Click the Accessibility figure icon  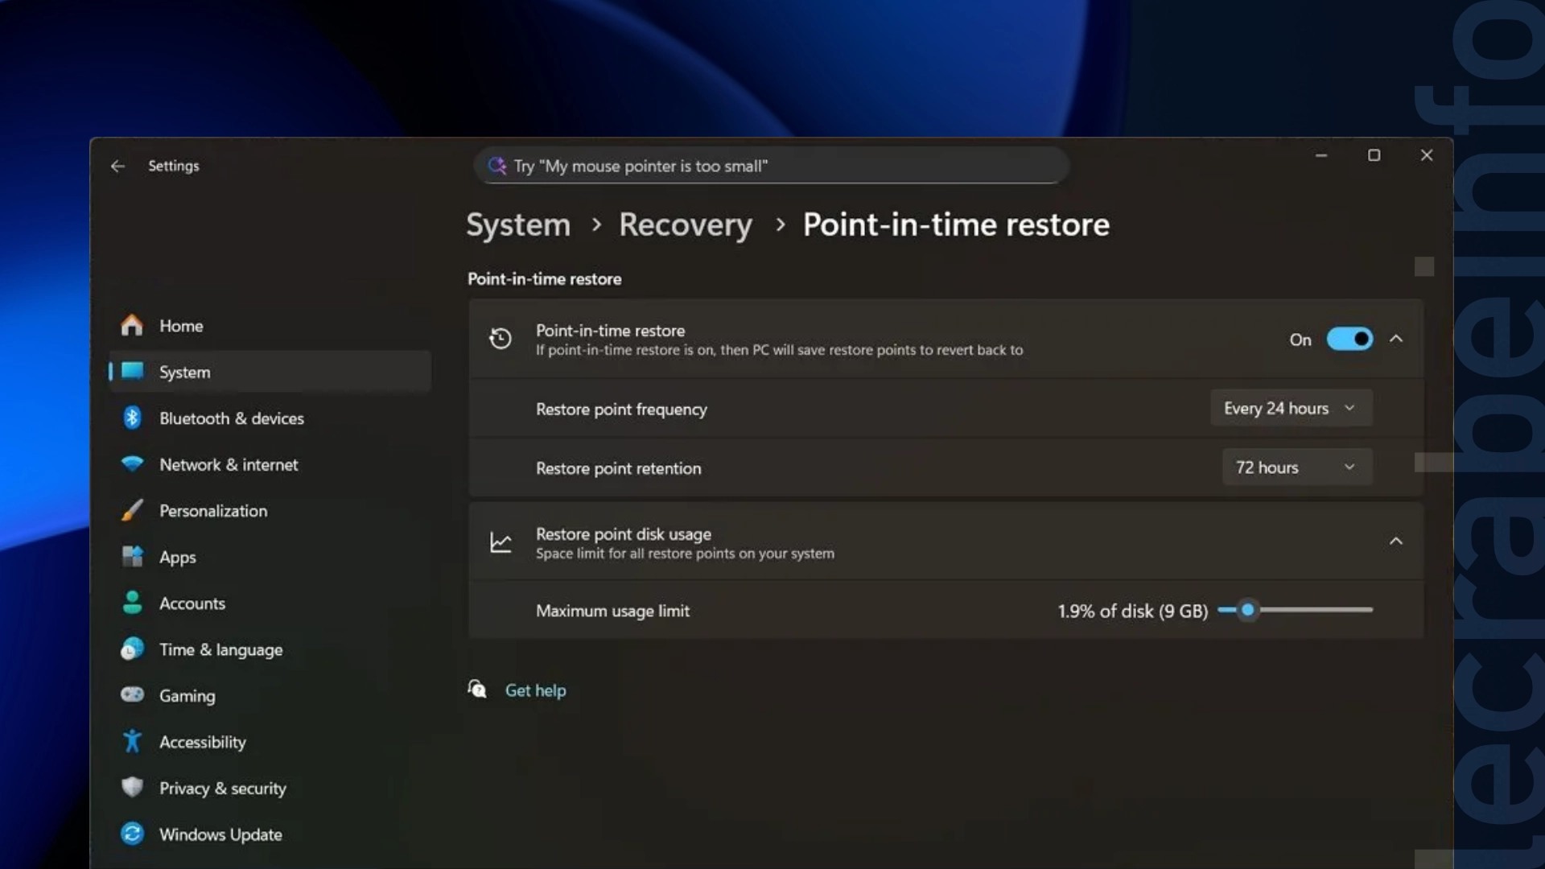point(132,741)
